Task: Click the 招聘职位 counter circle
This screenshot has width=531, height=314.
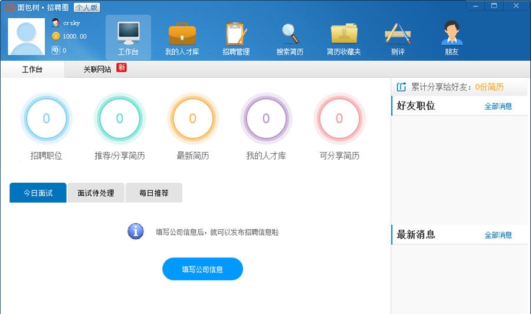Action: 46,119
